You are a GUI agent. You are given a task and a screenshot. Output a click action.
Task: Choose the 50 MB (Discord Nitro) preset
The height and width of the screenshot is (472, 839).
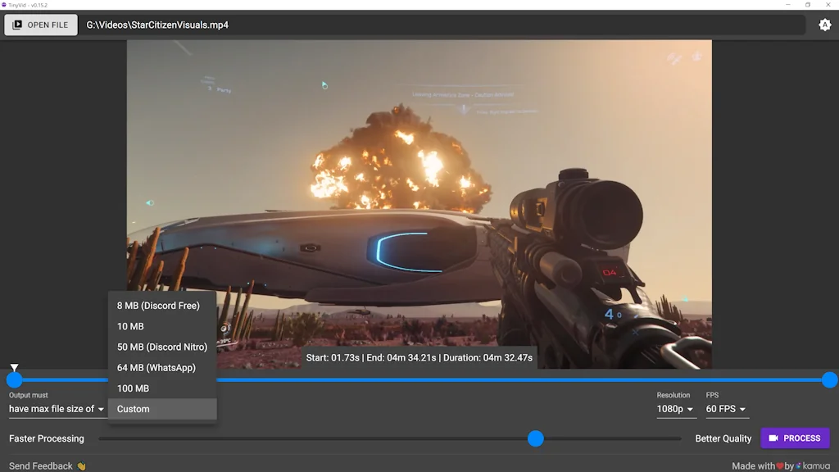161,347
